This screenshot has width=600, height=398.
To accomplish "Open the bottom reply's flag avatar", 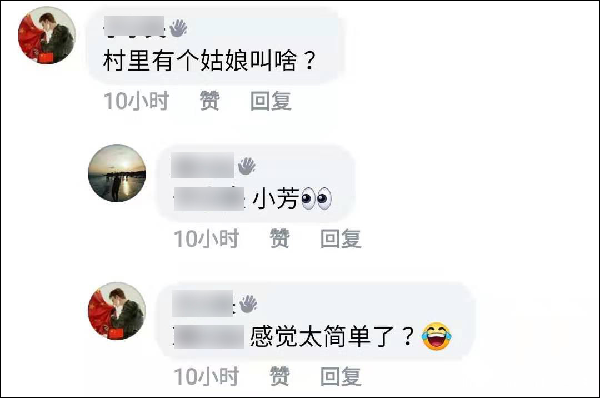I will (x=117, y=311).
